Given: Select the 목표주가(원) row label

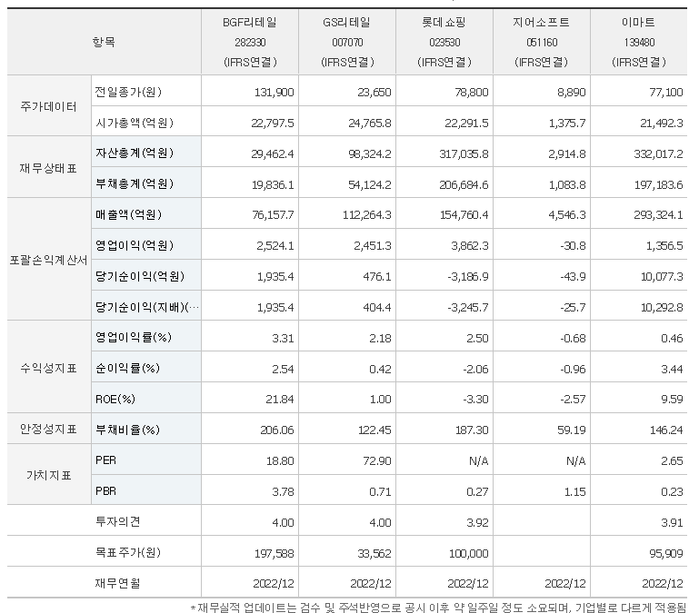Looking at the screenshot, I should point(127,552).
